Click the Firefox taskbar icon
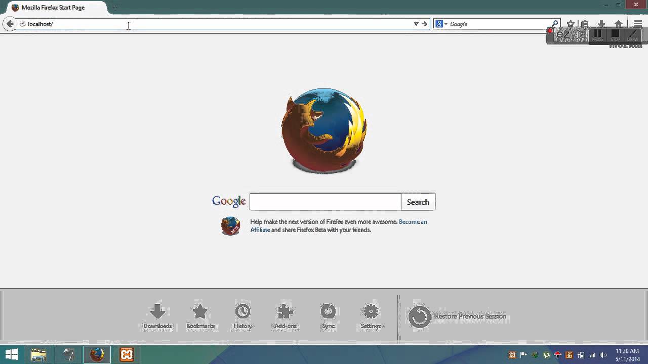The height and width of the screenshot is (364, 648). (x=97, y=355)
